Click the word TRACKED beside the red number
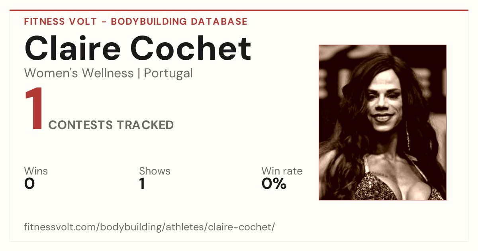This screenshot has width=478, height=251. (145, 125)
